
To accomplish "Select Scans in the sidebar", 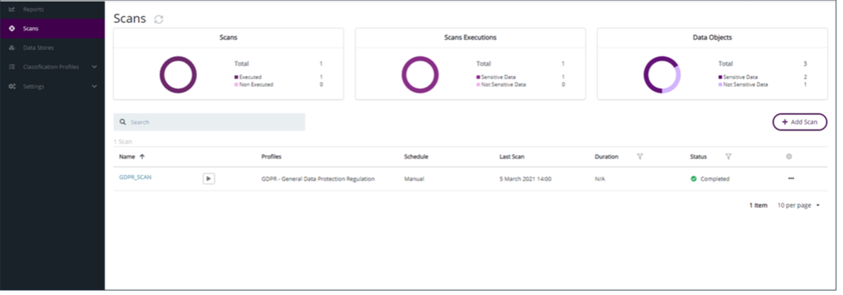I will point(31,29).
